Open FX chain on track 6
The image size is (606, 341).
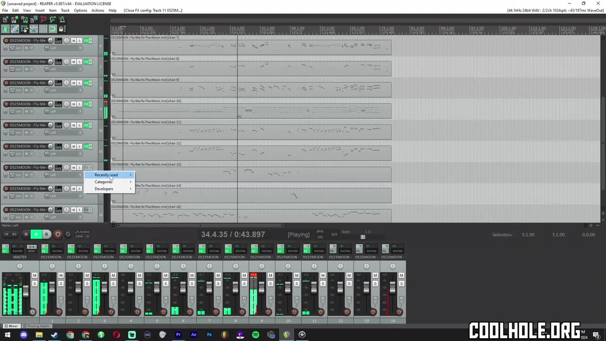click(x=86, y=41)
